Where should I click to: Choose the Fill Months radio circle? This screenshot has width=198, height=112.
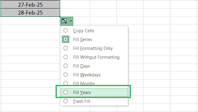[66, 83]
